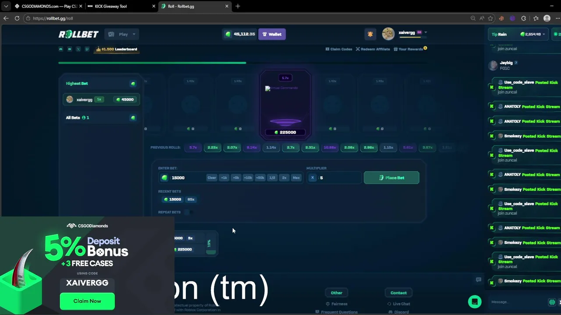Viewport: 561px width, 315px height.
Task: Open the support chat bubble widget
Action: tap(475, 302)
